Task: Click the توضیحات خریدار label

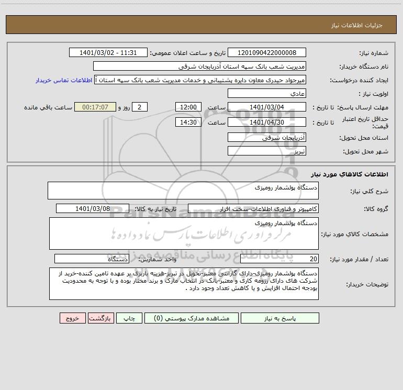Action: point(367,284)
